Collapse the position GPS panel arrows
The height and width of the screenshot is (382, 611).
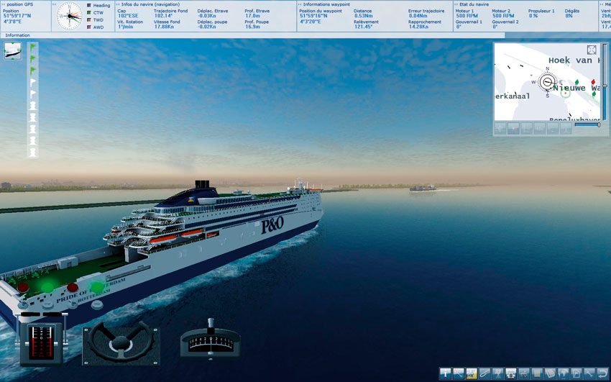[4, 4]
